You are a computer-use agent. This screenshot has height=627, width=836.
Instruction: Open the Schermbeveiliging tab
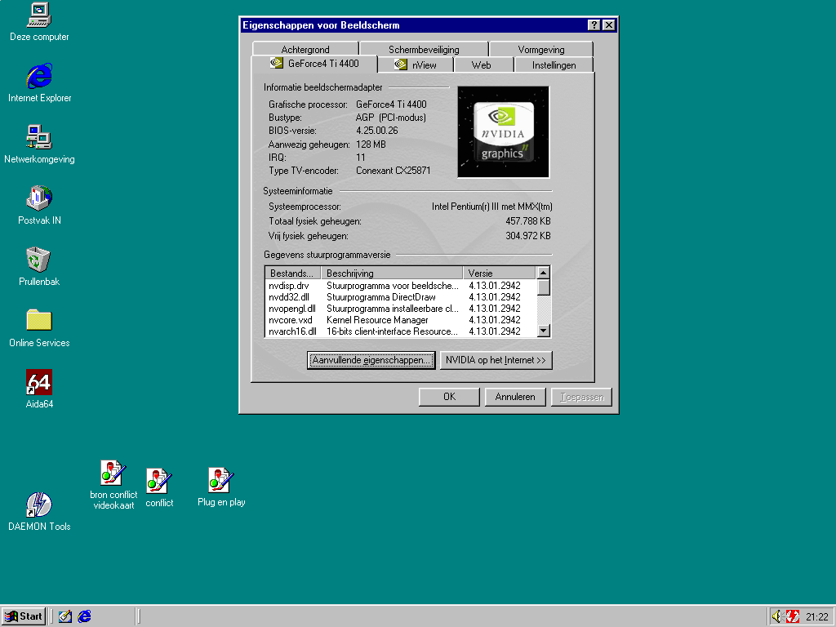(x=424, y=50)
